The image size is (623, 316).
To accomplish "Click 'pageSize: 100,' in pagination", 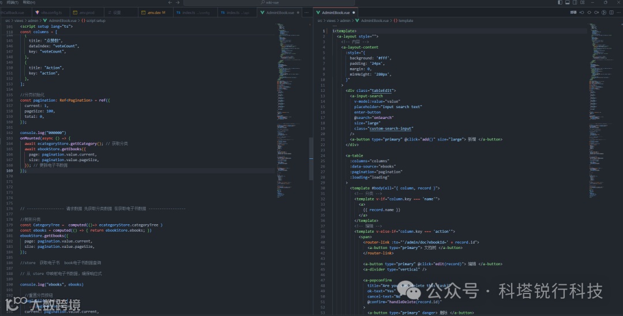I will coord(40,111).
